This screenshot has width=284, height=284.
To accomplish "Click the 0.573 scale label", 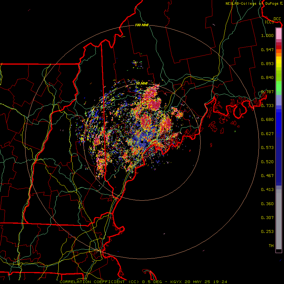I will pyautogui.click(x=267, y=148).
